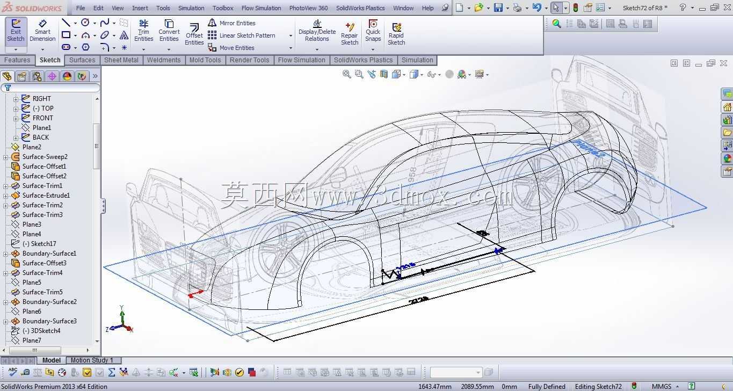Select the Corner Rectangle tool
Viewport: 733px width, 391px height.
[x=66, y=35]
